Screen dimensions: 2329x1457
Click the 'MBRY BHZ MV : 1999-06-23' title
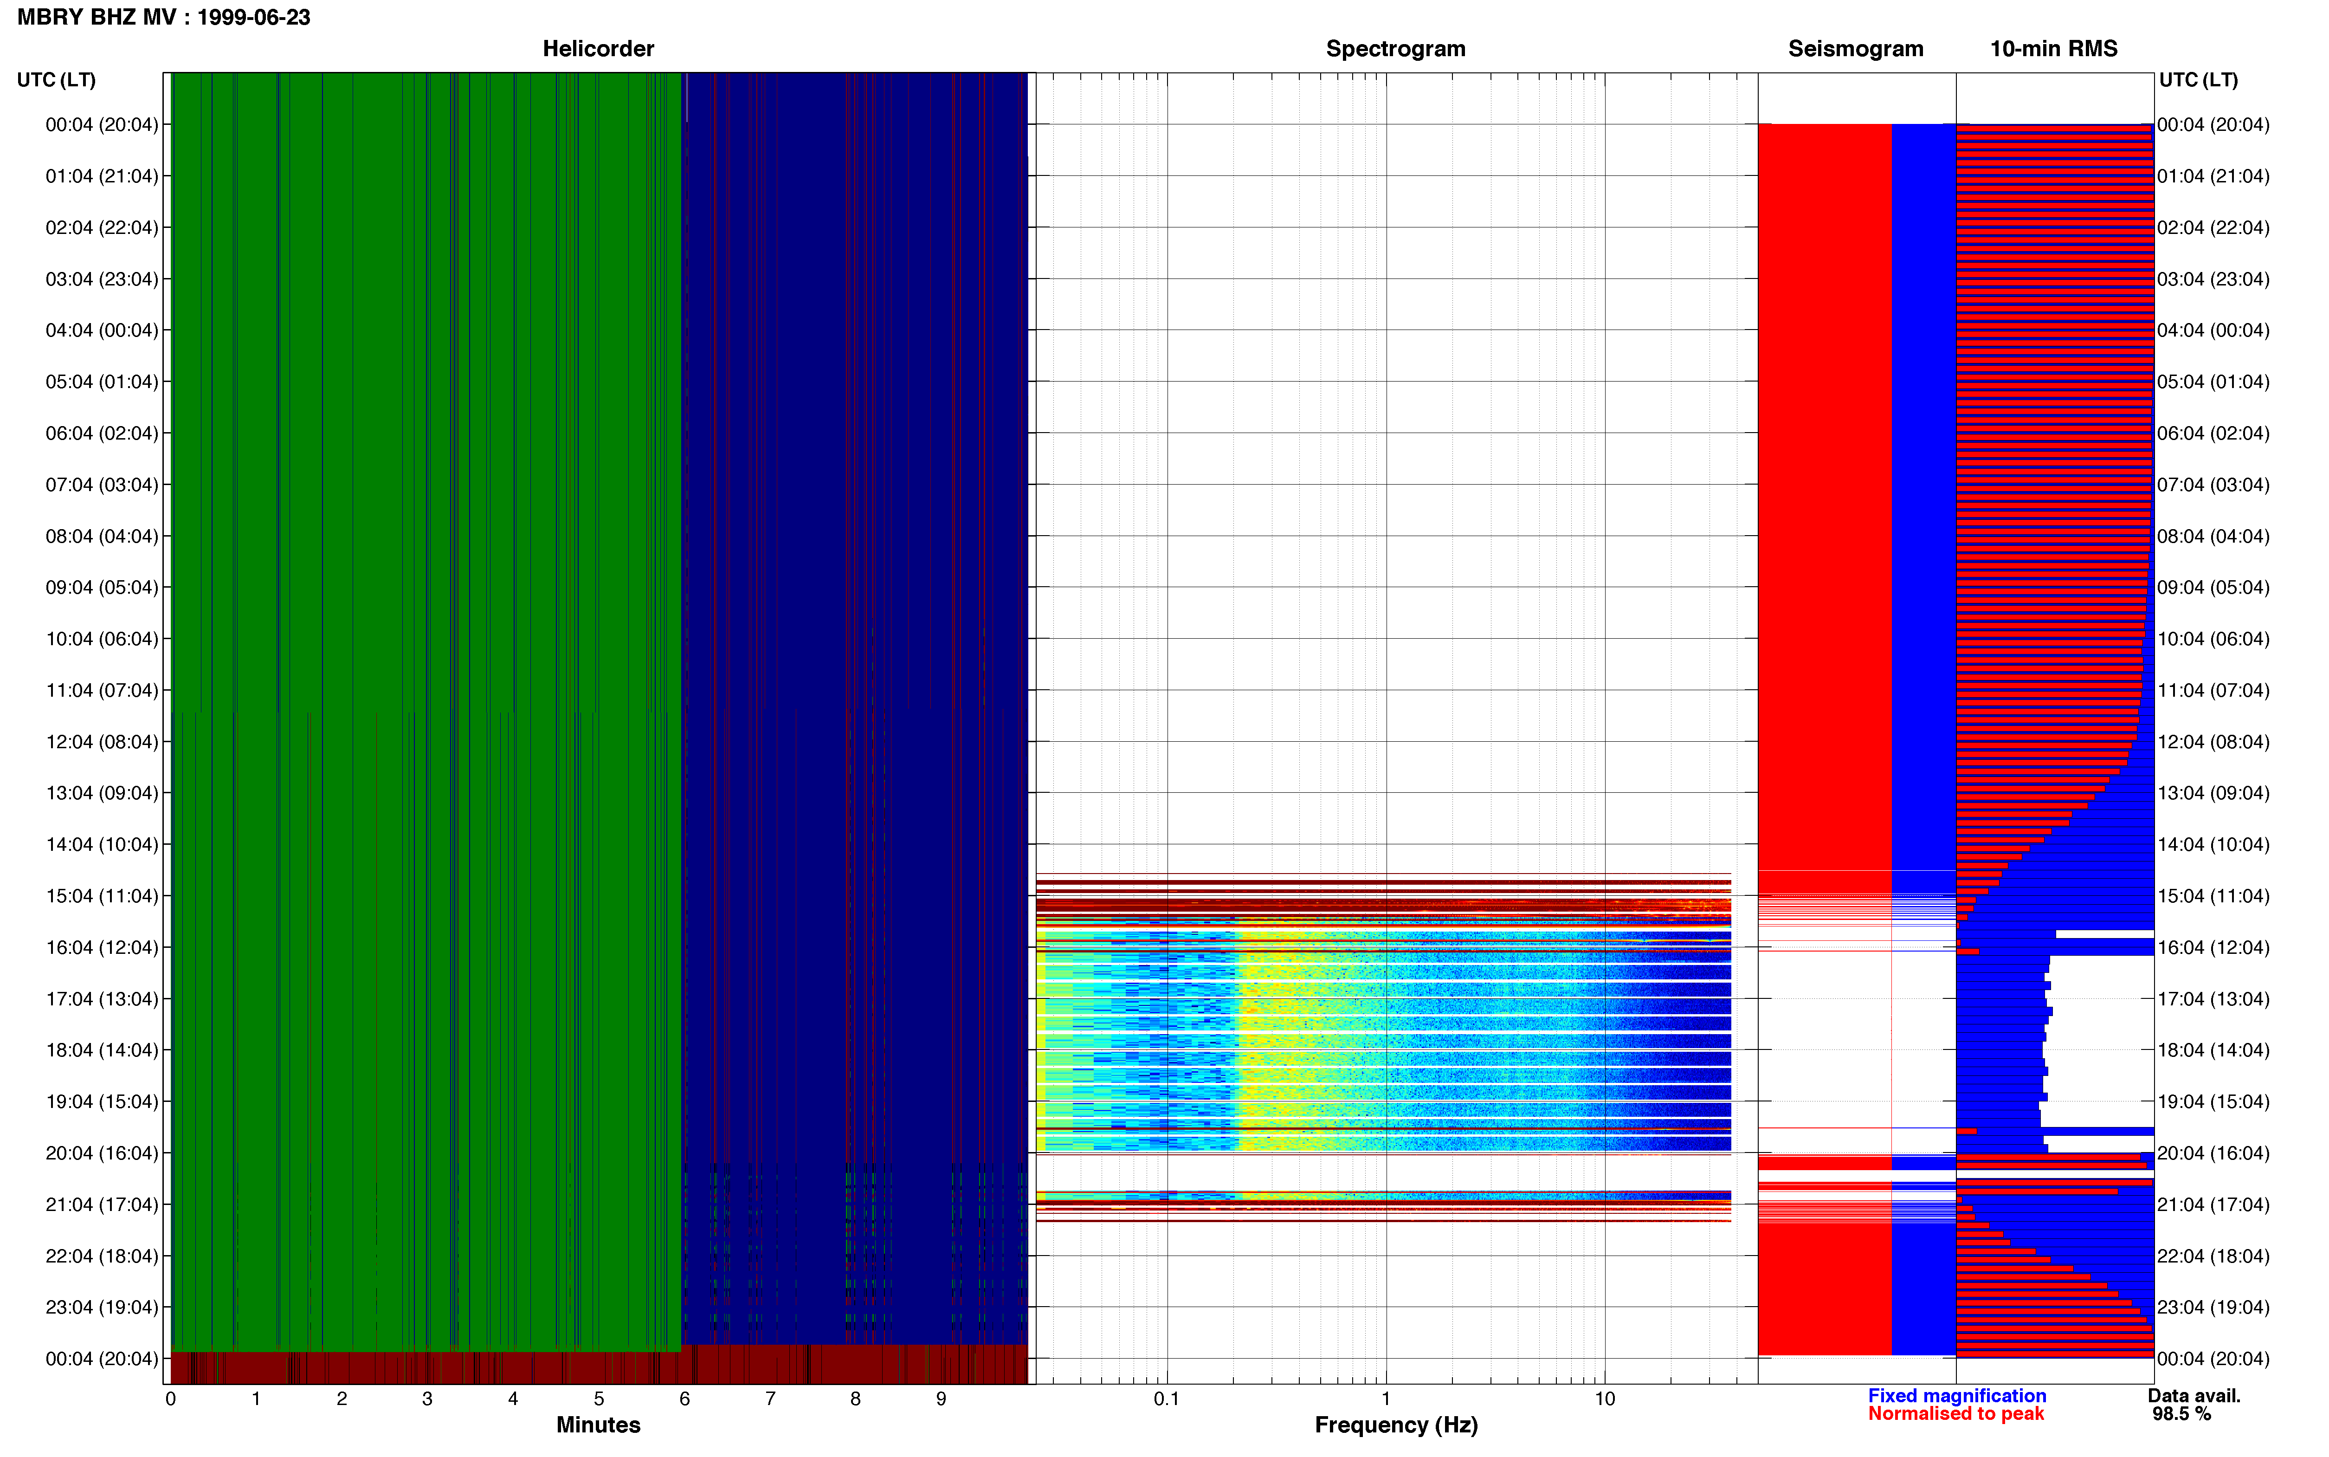(164, 17)
